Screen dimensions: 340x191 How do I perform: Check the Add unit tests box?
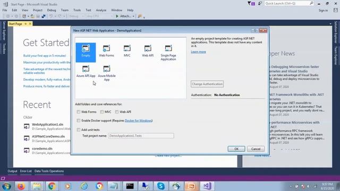coord(79,129)
